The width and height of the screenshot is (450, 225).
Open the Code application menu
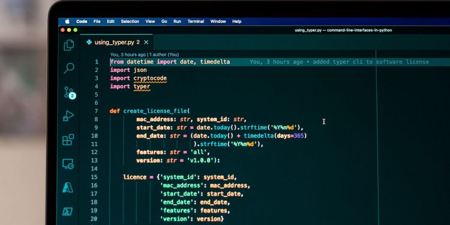82,21
